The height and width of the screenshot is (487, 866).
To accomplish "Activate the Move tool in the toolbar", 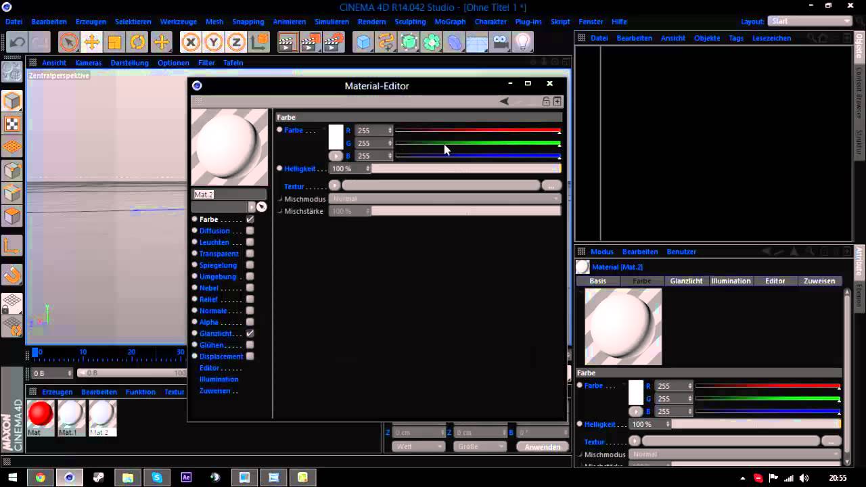I will [91, 43].
